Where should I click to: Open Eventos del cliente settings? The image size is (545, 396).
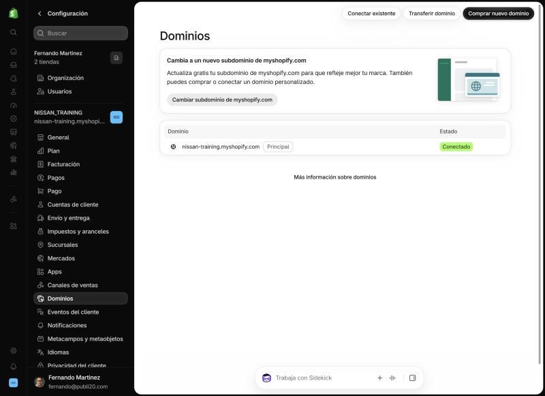[x=80, y=312]
